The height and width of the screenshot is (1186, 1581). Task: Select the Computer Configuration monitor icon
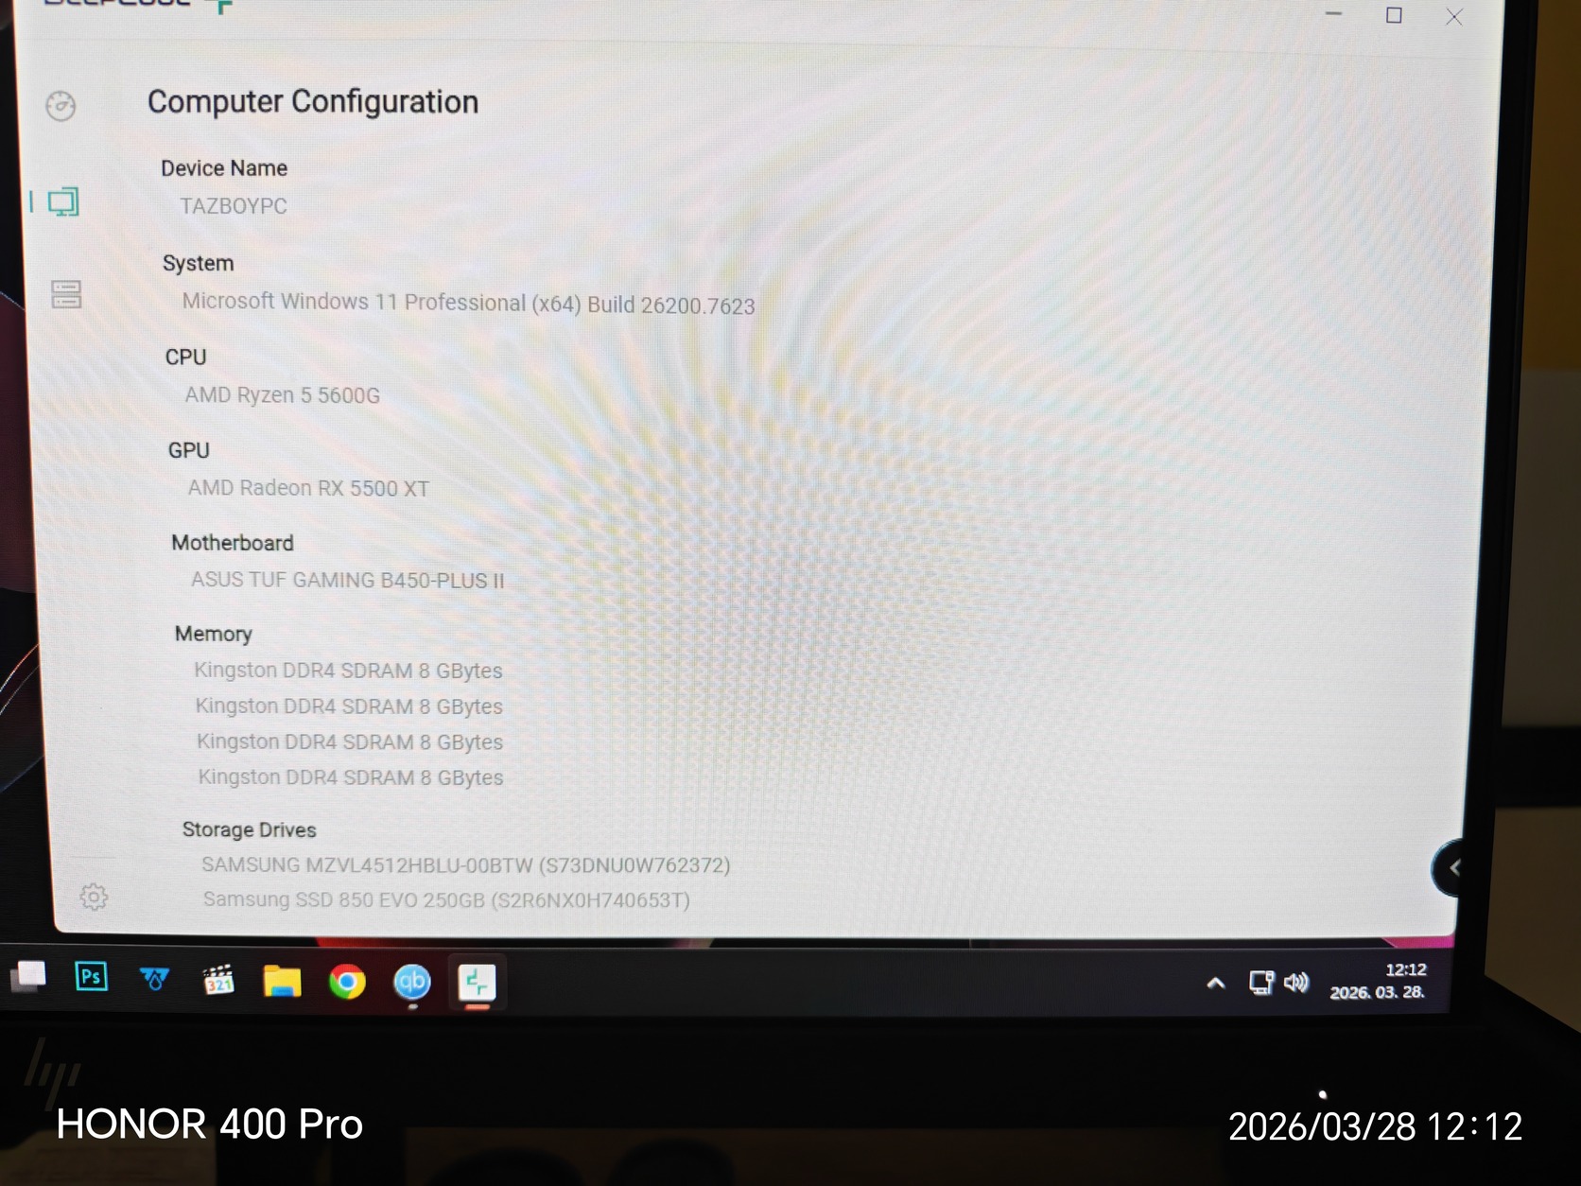[63, 201]
